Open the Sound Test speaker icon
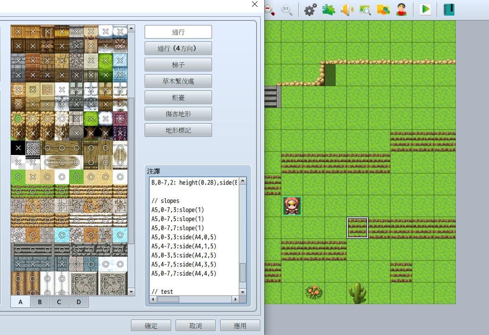 click(x=347, y=9)
